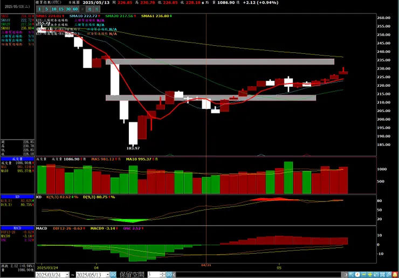Open the start date 2025/03/24 dropdown arrow
The height and width of the screenshot is (278, 399).
(67, 275)
